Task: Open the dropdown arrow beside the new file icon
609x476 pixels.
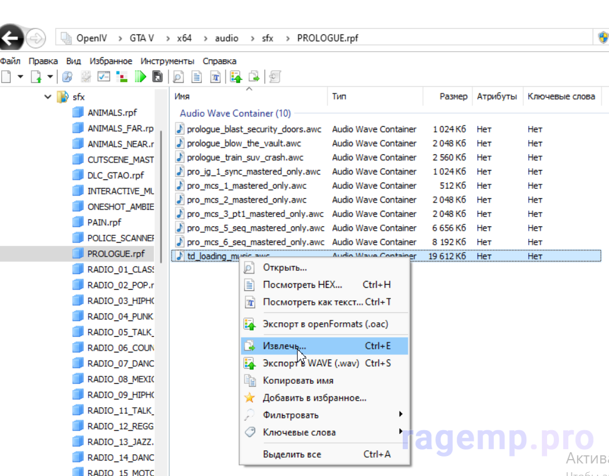Action: 20,77
